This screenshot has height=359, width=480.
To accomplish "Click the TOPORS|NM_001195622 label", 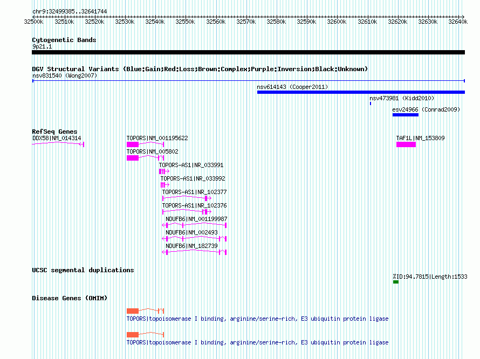I will (x=157, y=138).
